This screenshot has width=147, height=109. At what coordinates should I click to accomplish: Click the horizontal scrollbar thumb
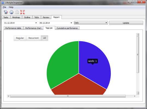68,96
